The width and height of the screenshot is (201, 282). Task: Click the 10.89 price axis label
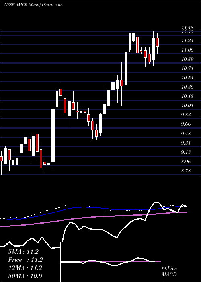(x=187, y=59)
